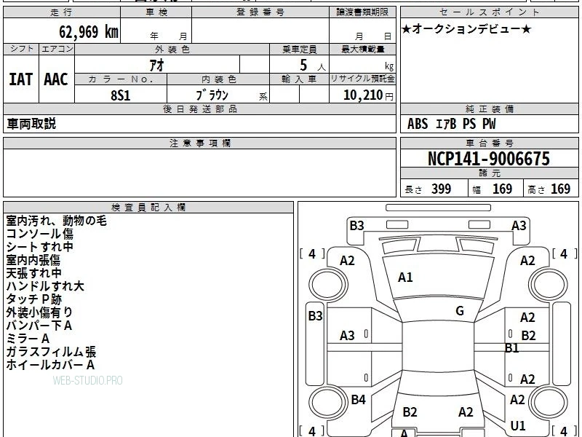Screen dimensions: 582x437
Task: Select the シフト header cell
Action: click(21, 49)
